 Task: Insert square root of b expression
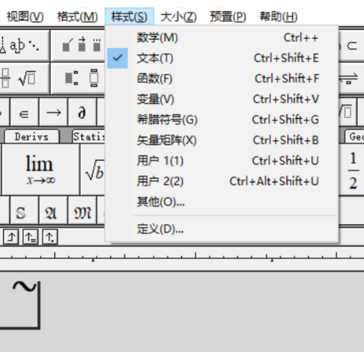(93, 170)
